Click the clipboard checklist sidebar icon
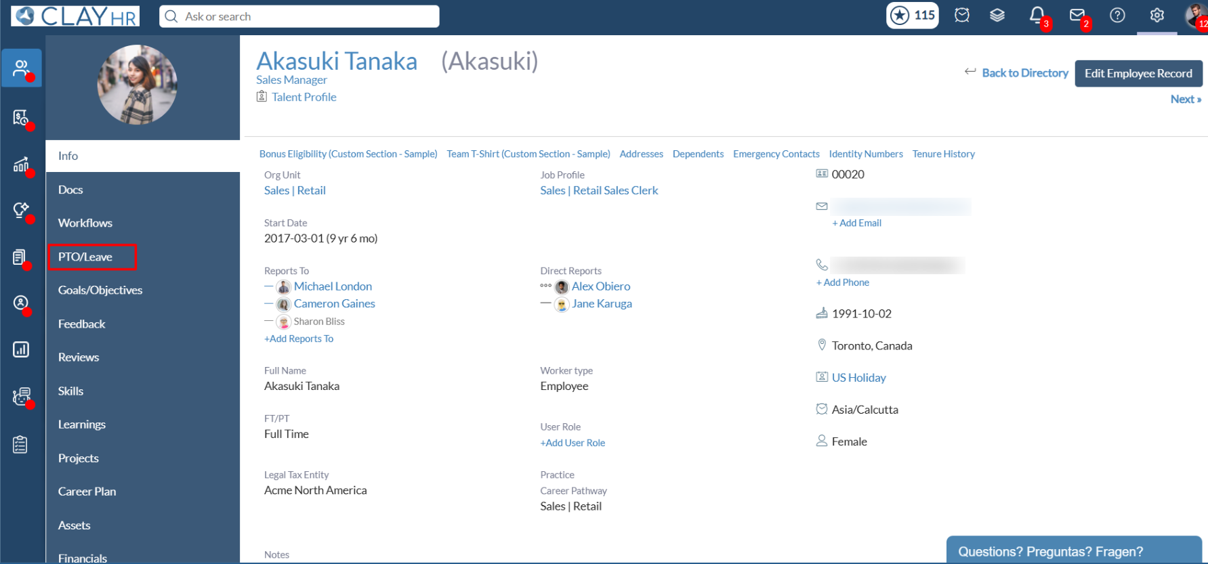 tap(20, 444)
